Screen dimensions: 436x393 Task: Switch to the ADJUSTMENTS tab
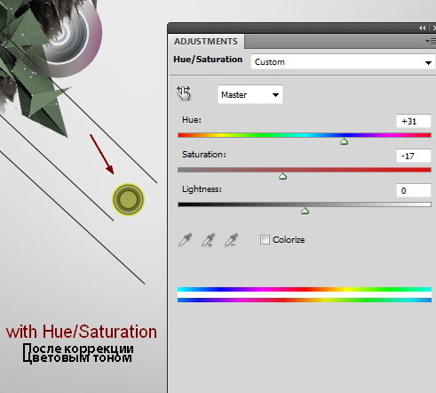(x=206, y=42)
